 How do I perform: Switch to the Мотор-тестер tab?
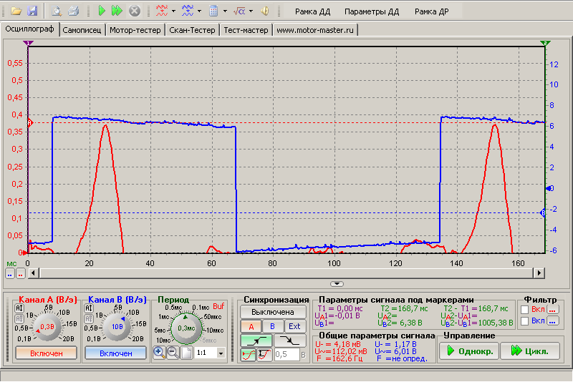tap(135, 30)
